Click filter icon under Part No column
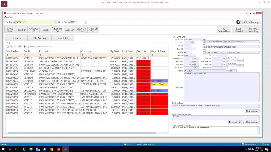271x152 pixels. 25,55
